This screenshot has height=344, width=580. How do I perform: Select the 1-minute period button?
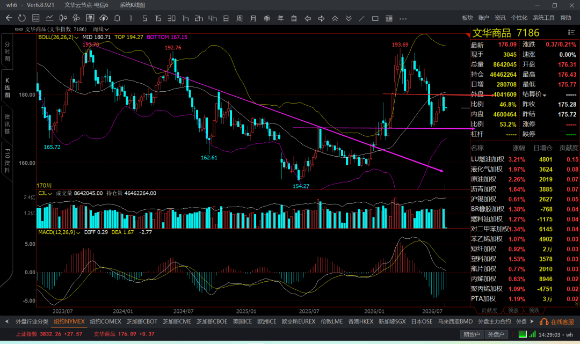(131, 18)
